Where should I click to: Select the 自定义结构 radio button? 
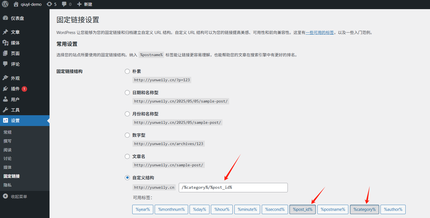click(x=127, y=178)
